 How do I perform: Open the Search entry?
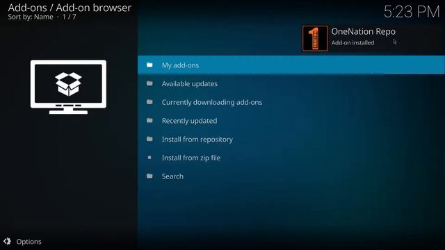point(291,176)
